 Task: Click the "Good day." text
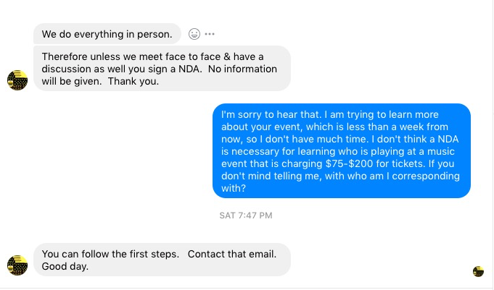click(65, 266)
